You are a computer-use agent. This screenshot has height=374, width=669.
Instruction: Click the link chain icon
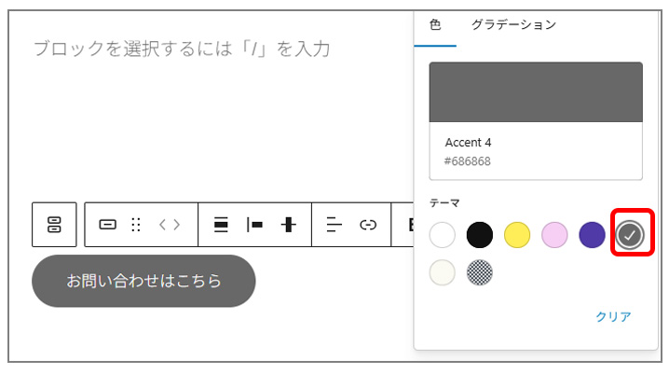[368, 225]
